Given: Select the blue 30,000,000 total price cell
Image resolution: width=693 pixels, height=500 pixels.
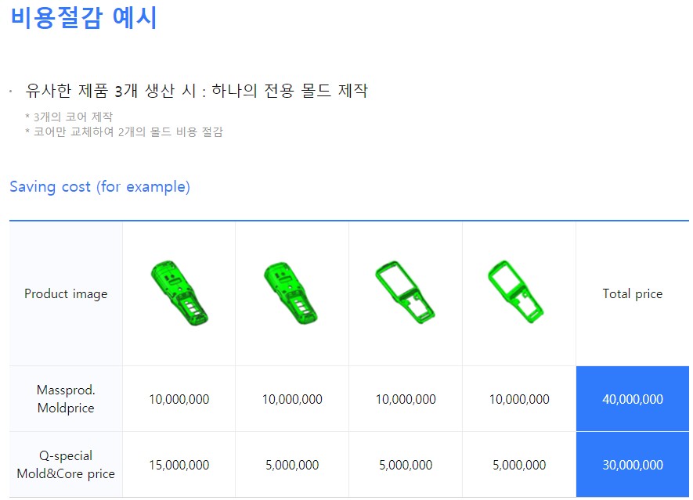Looking at the screenshot, I should (632, 465).
